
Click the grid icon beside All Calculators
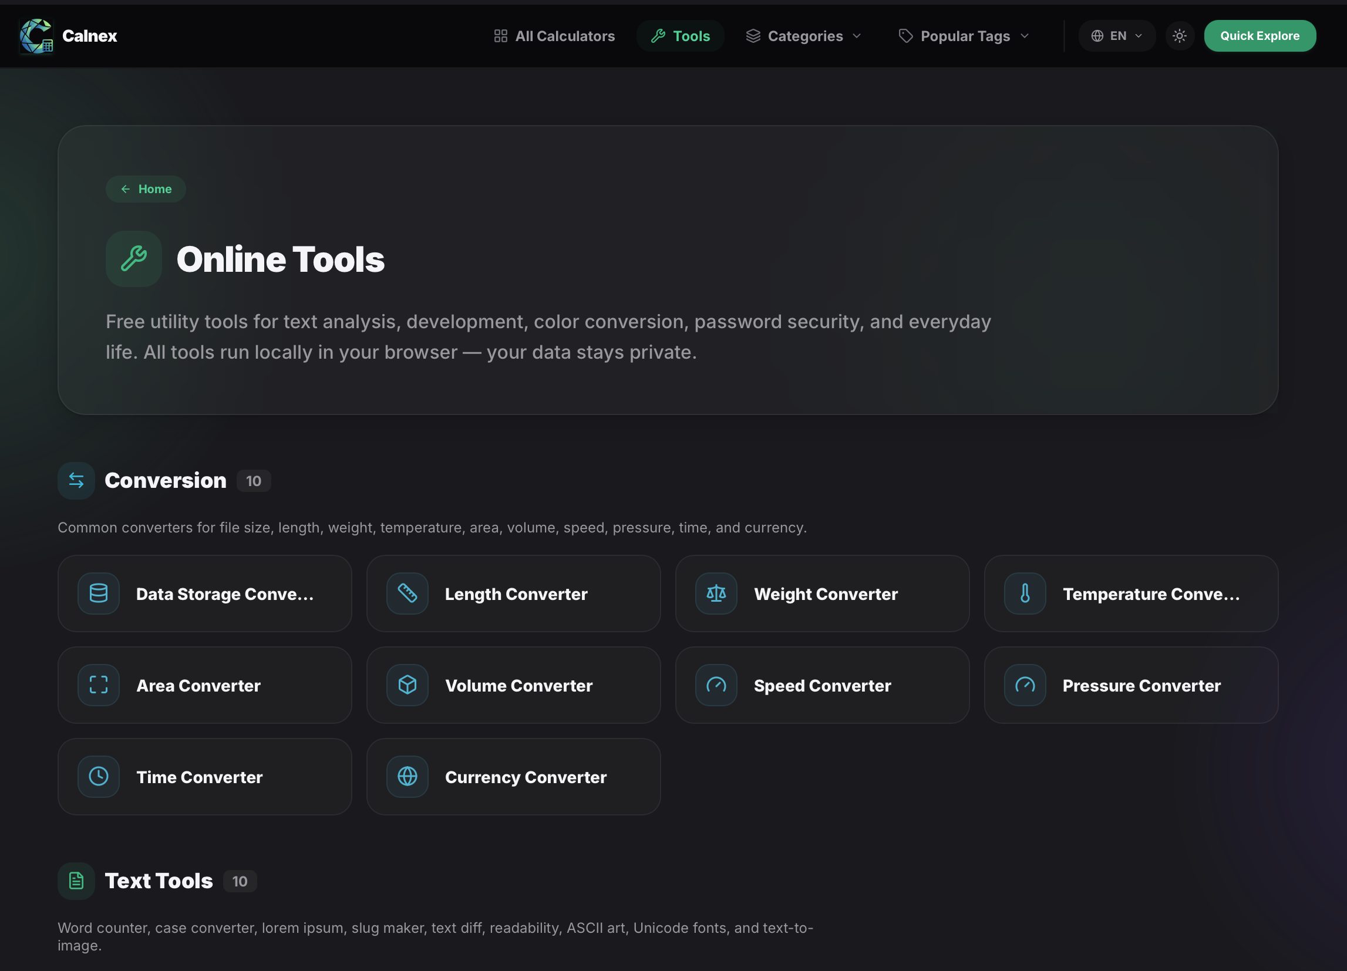(501, 36)
